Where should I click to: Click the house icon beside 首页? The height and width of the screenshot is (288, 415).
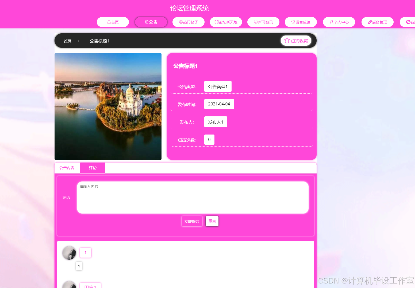tap(109, 22)
